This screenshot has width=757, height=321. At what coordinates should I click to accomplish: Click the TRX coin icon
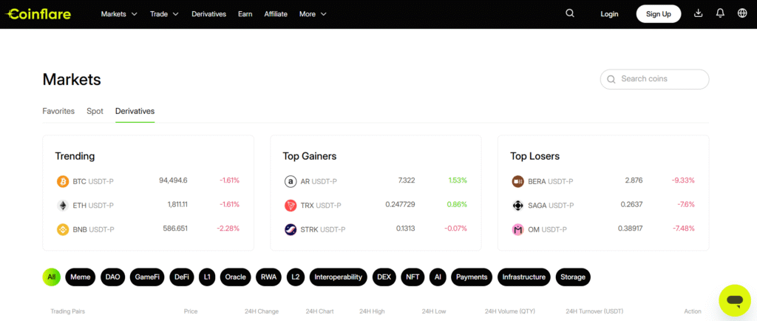click(x=291, y=205)
